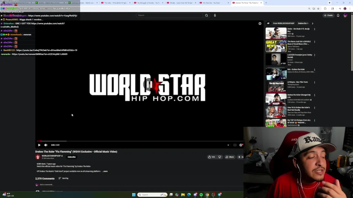This screenshot has height=198, width=353.
Task: Open options menu for Drake We Made It
Action: (x=314, y=29)
